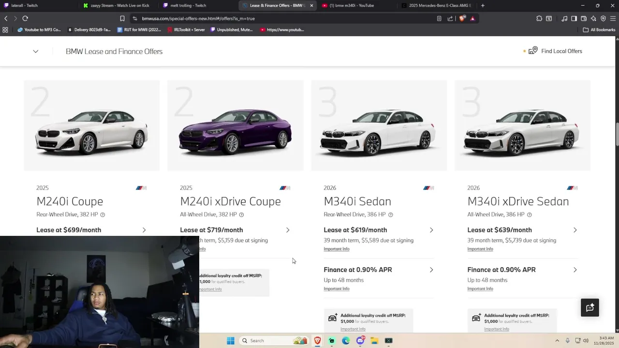619x348 pixels.
Task: Open the M340i Sedan drivetrain info icon
Action: pyautogui.click(x=390, y=215)
